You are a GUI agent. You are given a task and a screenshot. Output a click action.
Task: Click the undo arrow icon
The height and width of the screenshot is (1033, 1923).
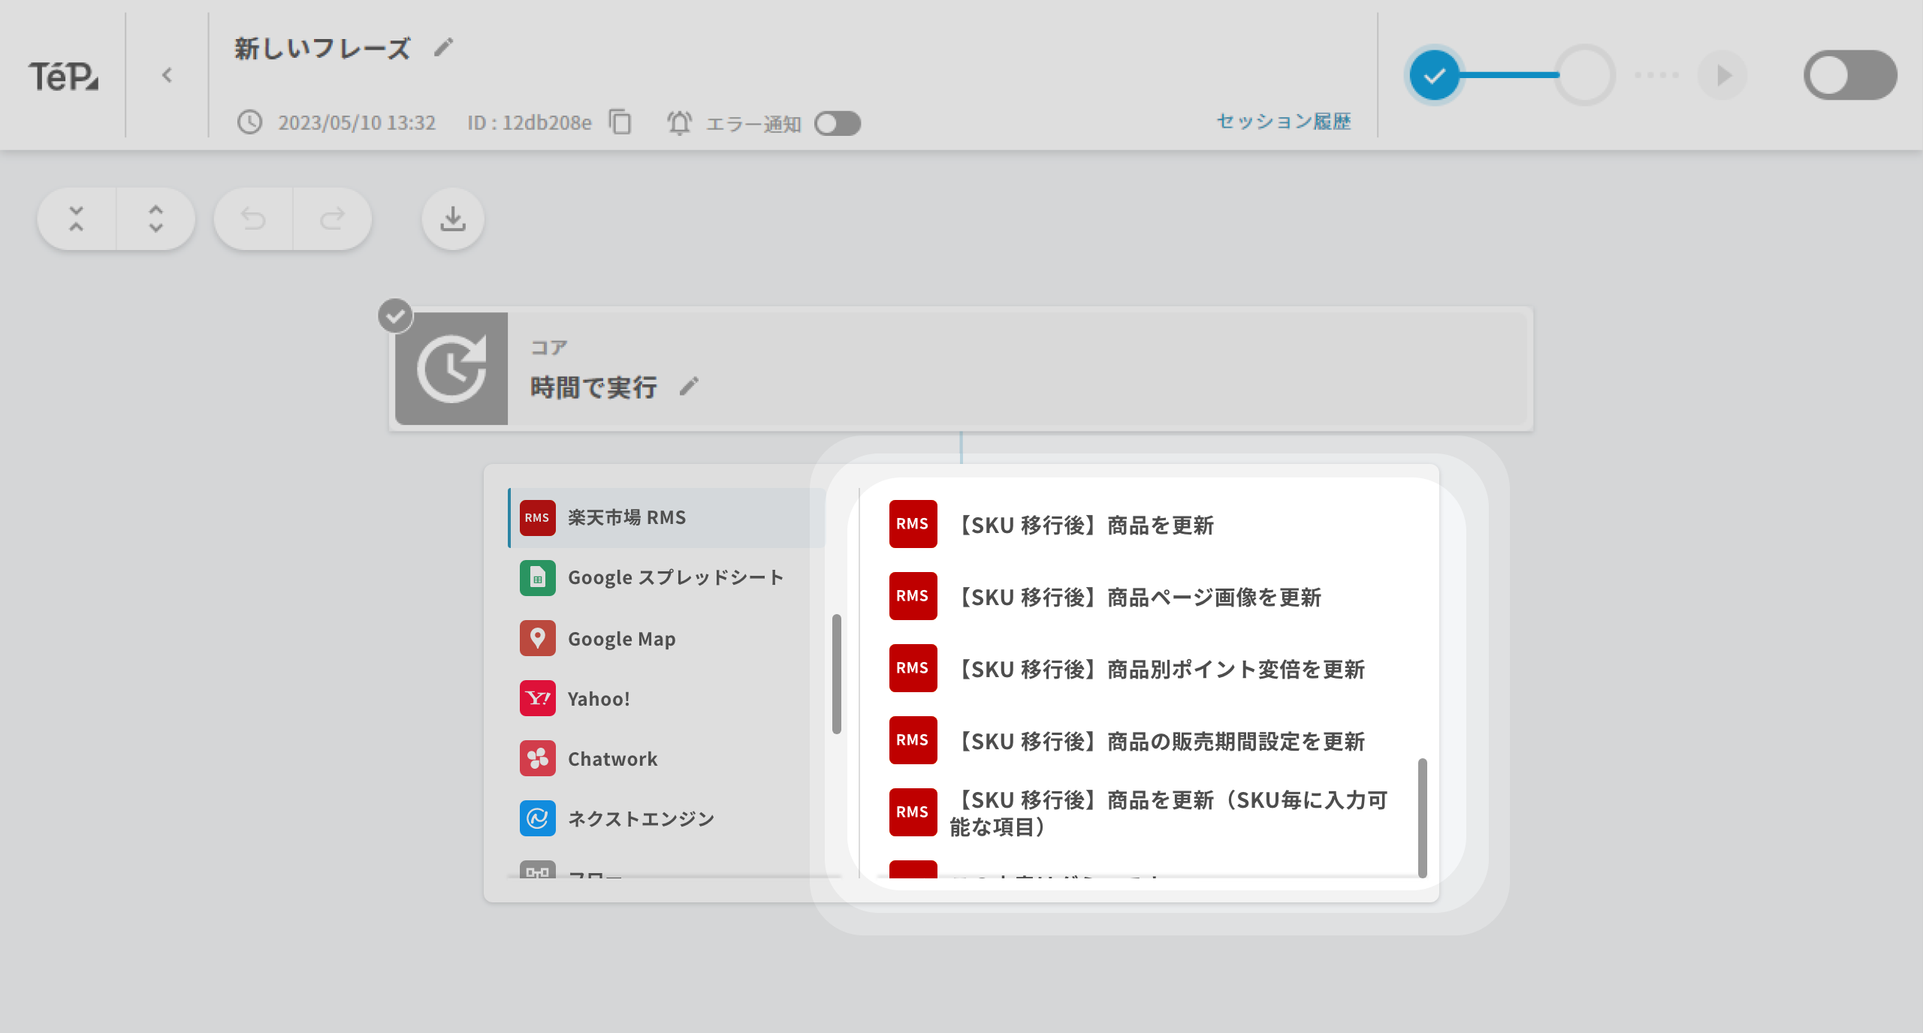click(x=253, y=219)
